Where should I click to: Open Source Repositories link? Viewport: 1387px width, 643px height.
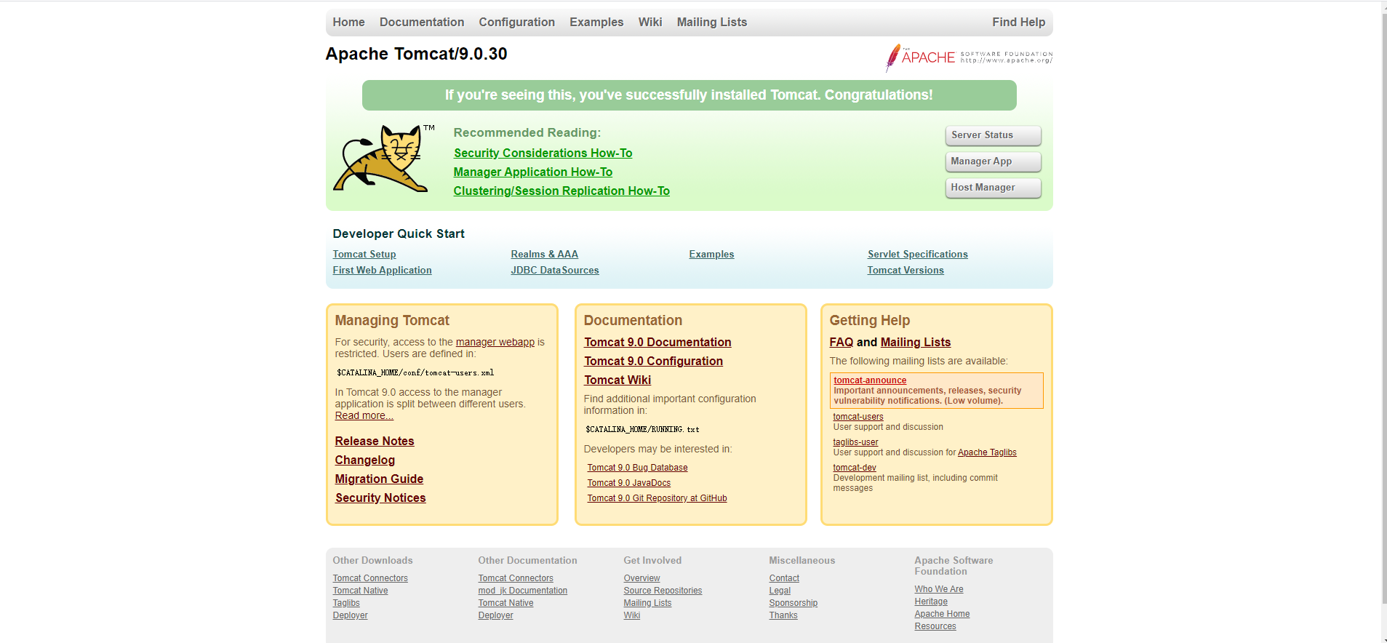663,591
